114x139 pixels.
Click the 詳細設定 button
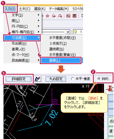19,79
